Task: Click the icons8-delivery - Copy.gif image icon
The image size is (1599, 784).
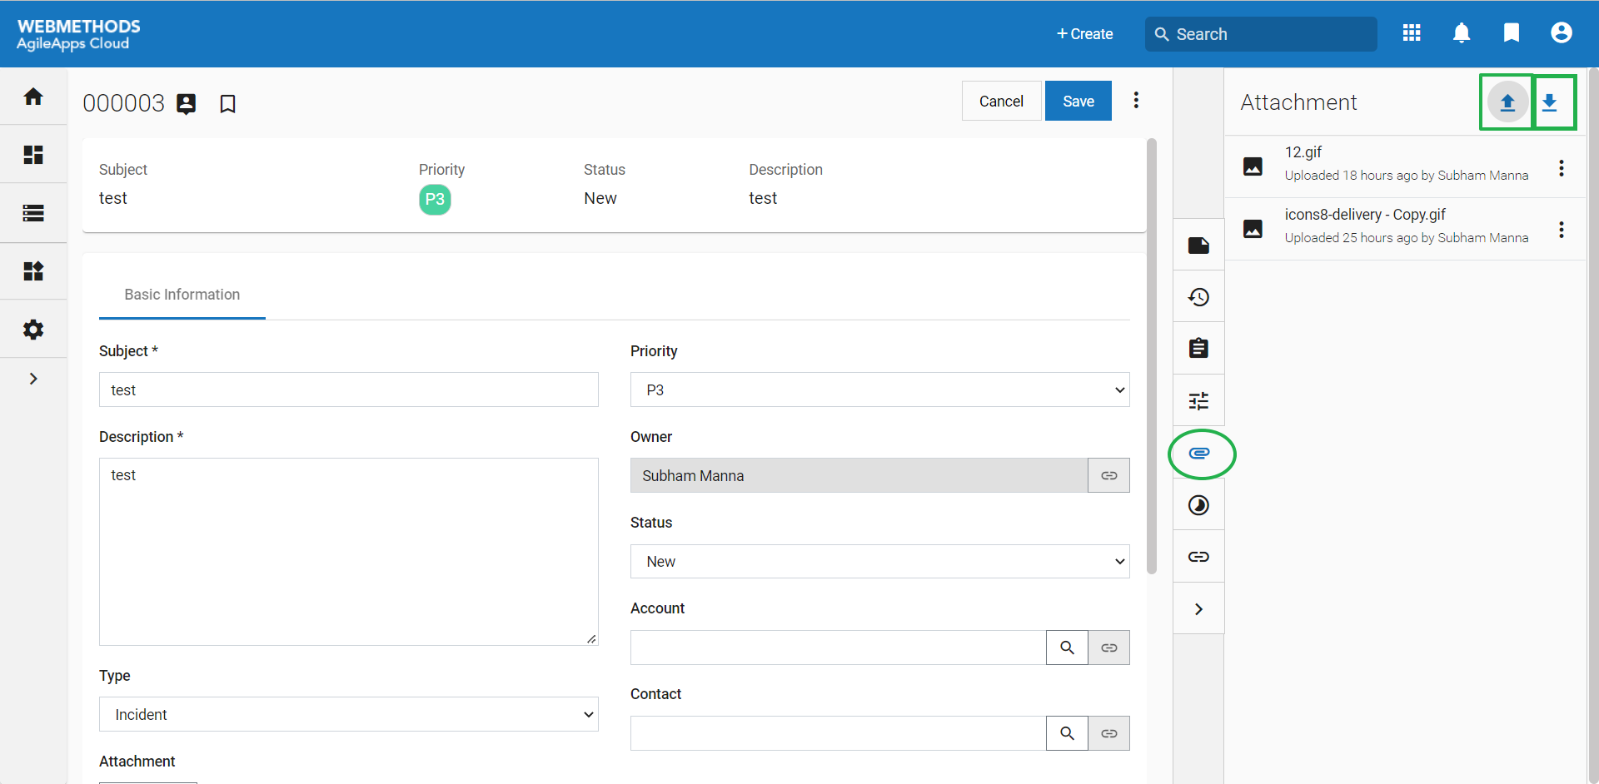Action: point(1253,229)
